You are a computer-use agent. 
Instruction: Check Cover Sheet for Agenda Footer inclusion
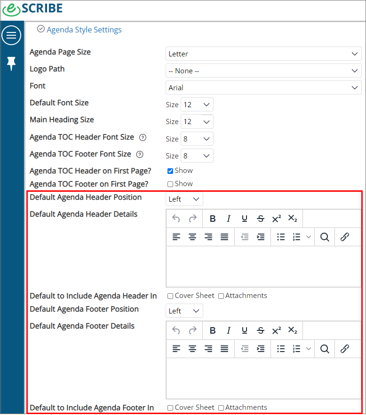point(170,408)
